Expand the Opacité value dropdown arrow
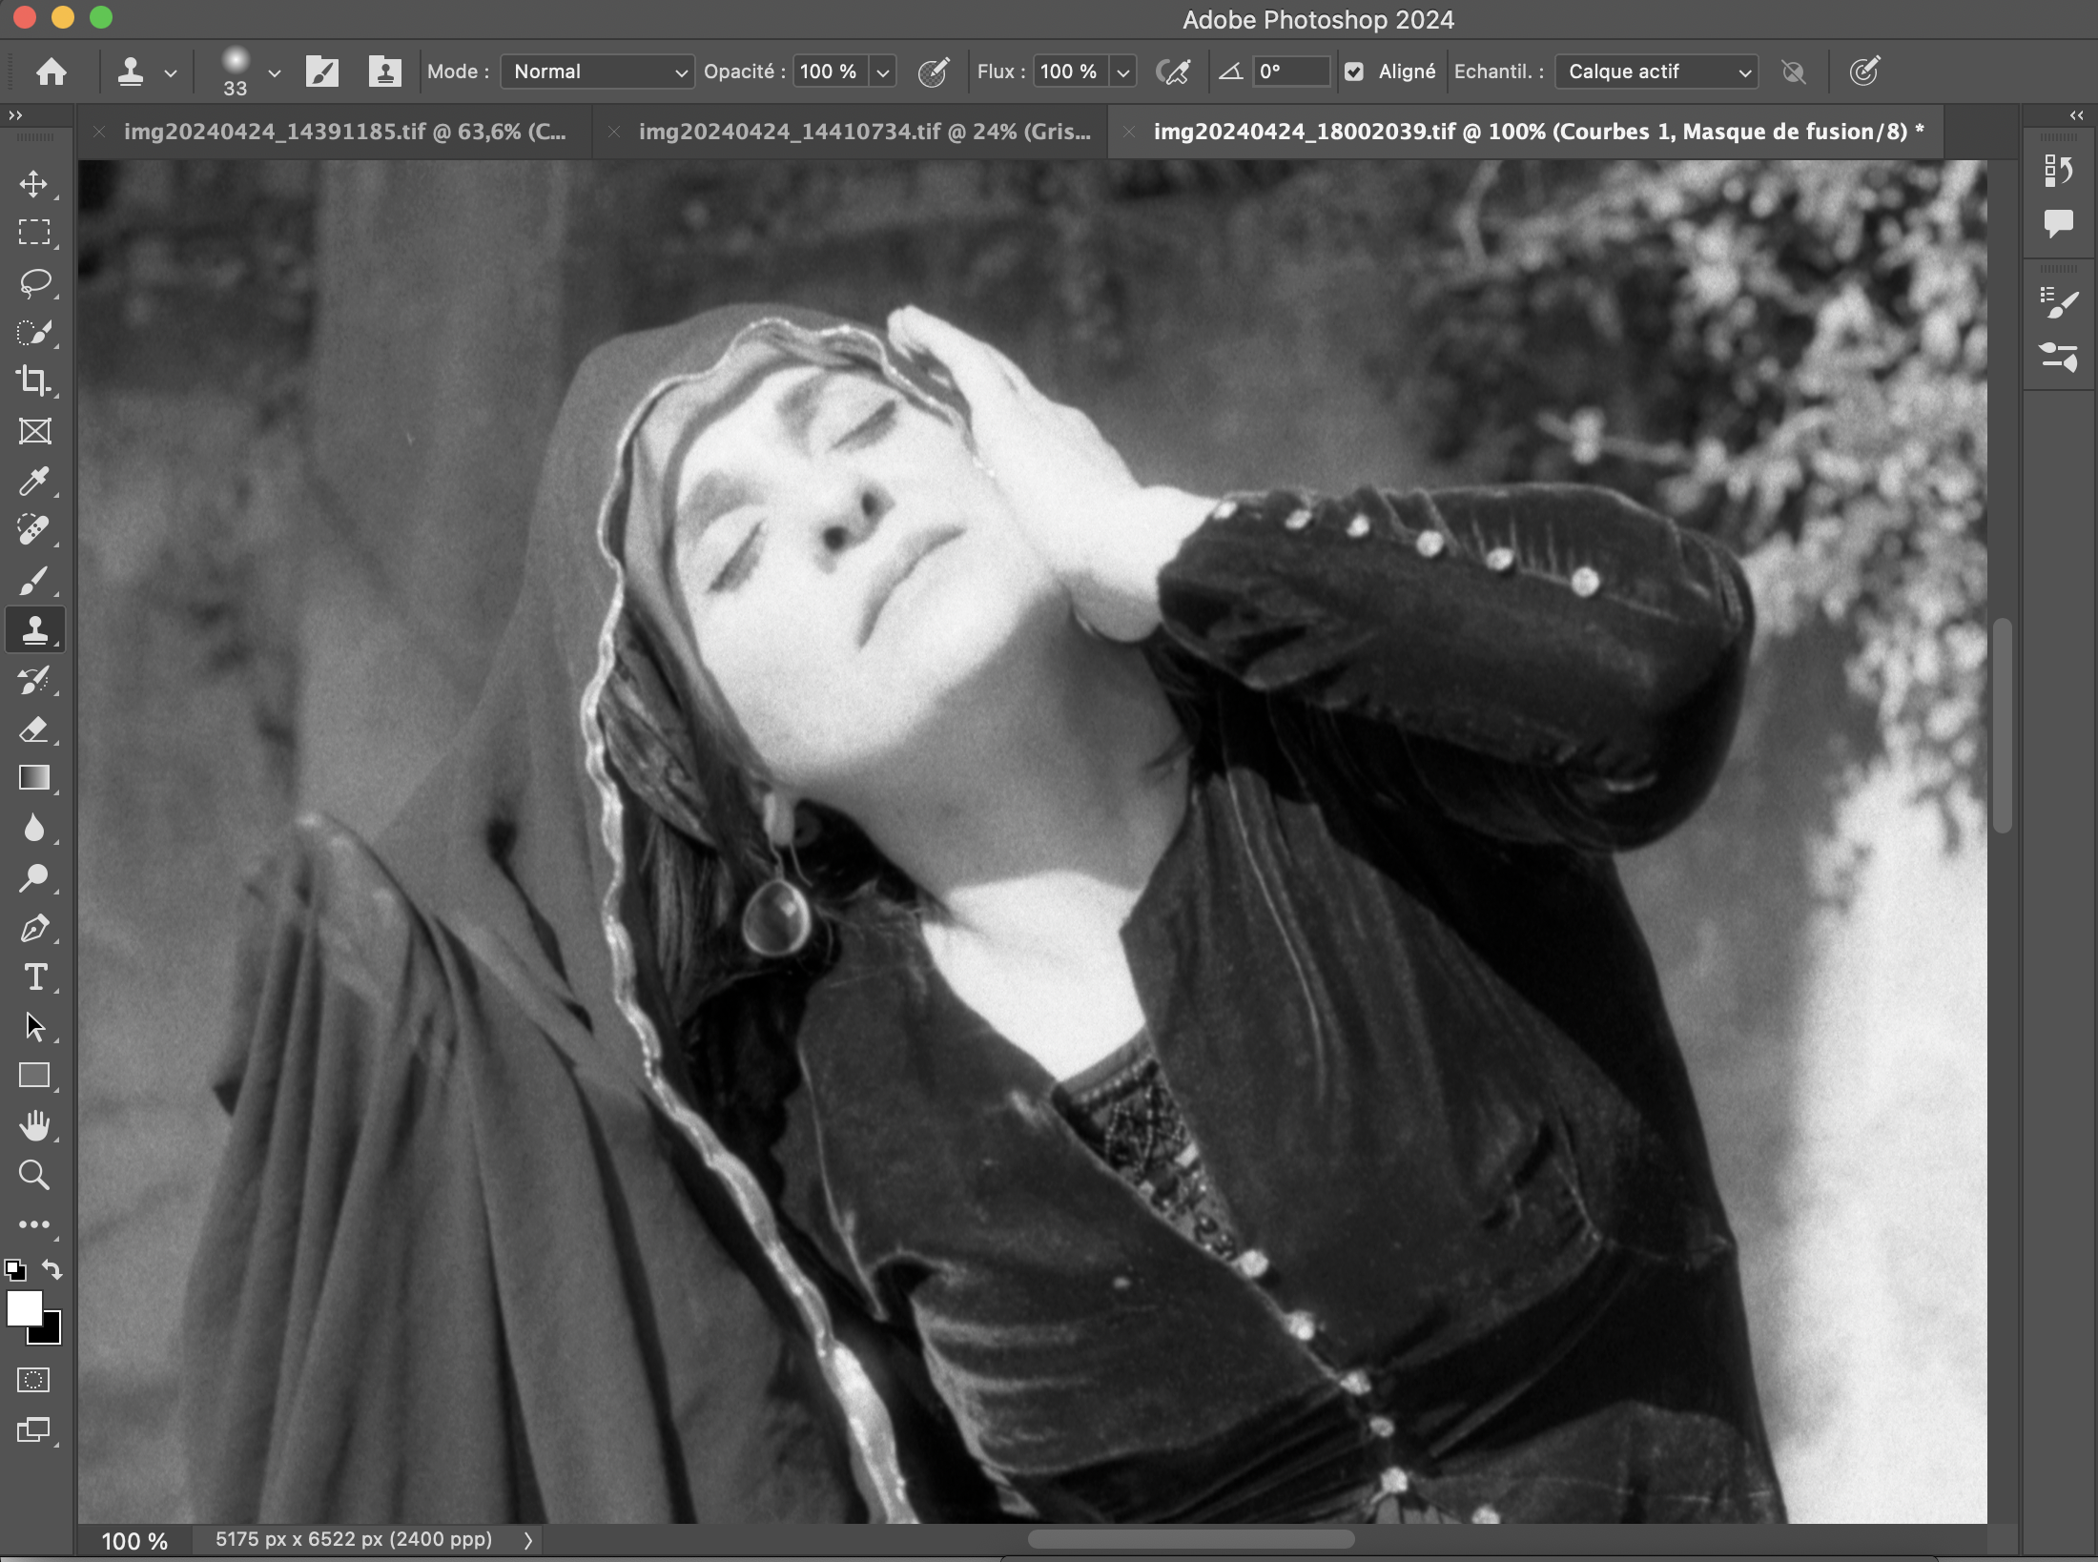 coord(883,72)
